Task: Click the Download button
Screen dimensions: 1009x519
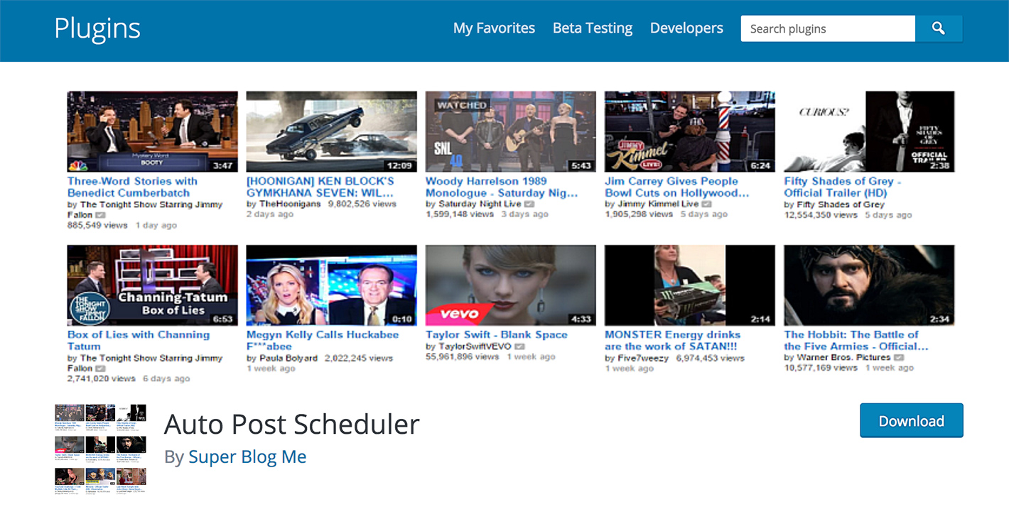Action: (x=912, y=420)
